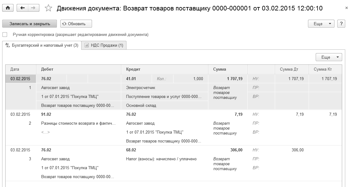This screenshot has width=352, height=187.
Task: Go forward with the right arrow
Action: (x=34, y=8)
